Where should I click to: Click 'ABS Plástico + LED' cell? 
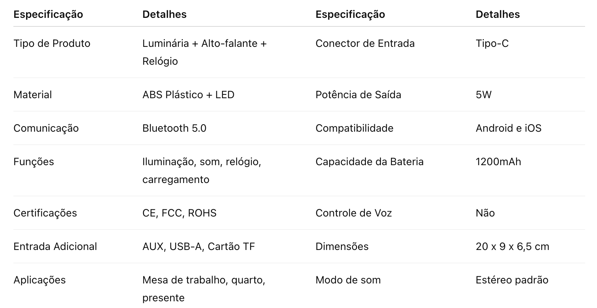(x=188, y=95)
